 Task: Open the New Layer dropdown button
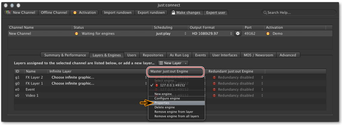[x=173, y=63]
